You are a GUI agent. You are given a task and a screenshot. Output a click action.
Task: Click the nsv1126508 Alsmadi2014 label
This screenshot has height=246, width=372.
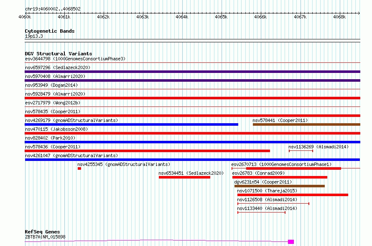(267, 199)
